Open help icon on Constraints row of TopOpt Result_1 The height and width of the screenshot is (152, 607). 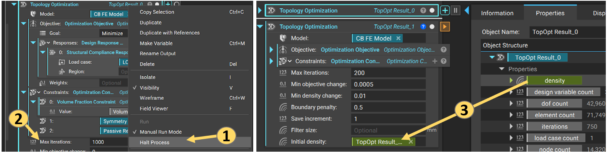[443, 61]
